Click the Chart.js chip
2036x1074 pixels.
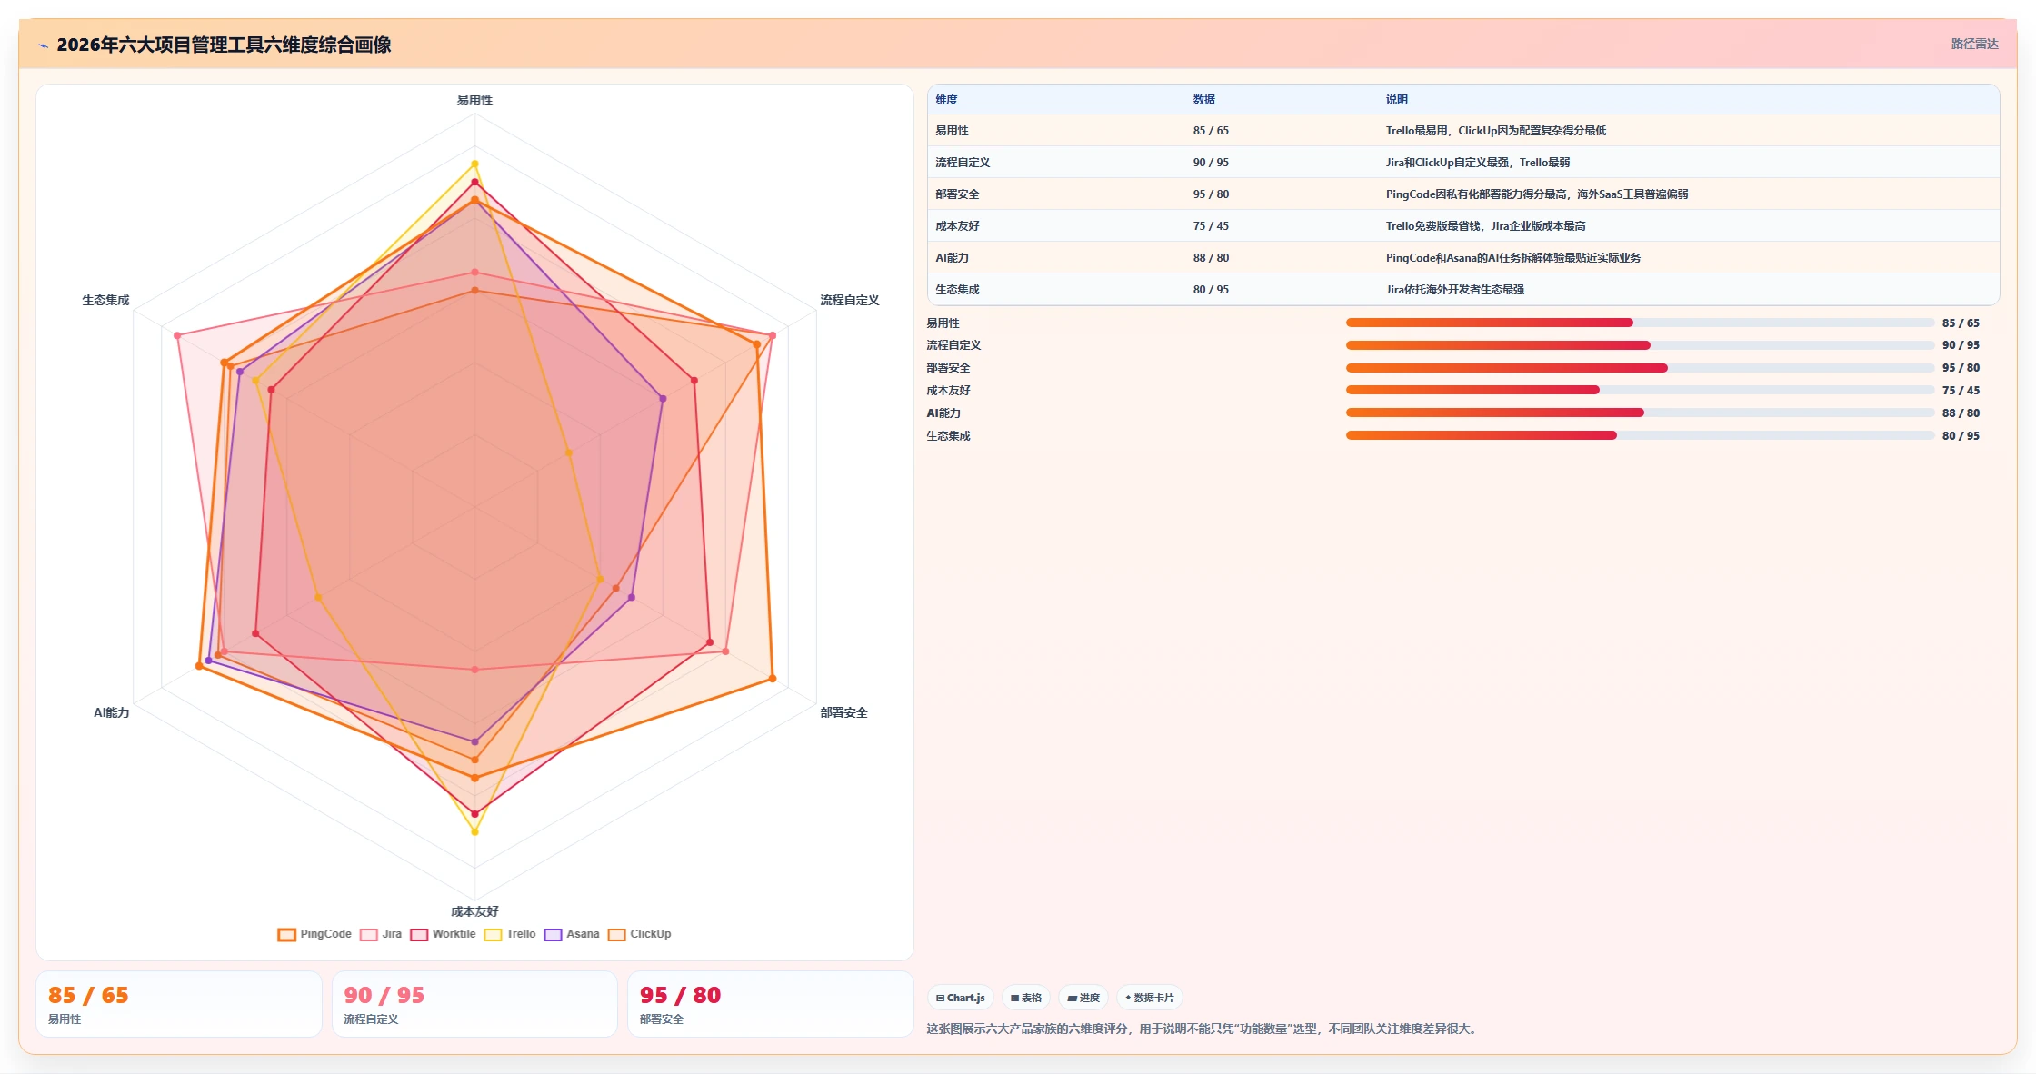click(961, 998)
